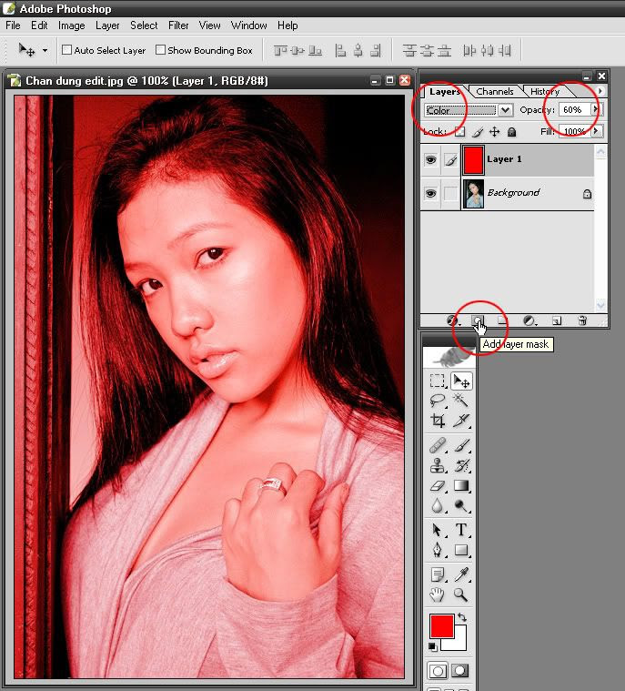Click the Add layer mask icon
625x691 pixels.
(478, 320)
